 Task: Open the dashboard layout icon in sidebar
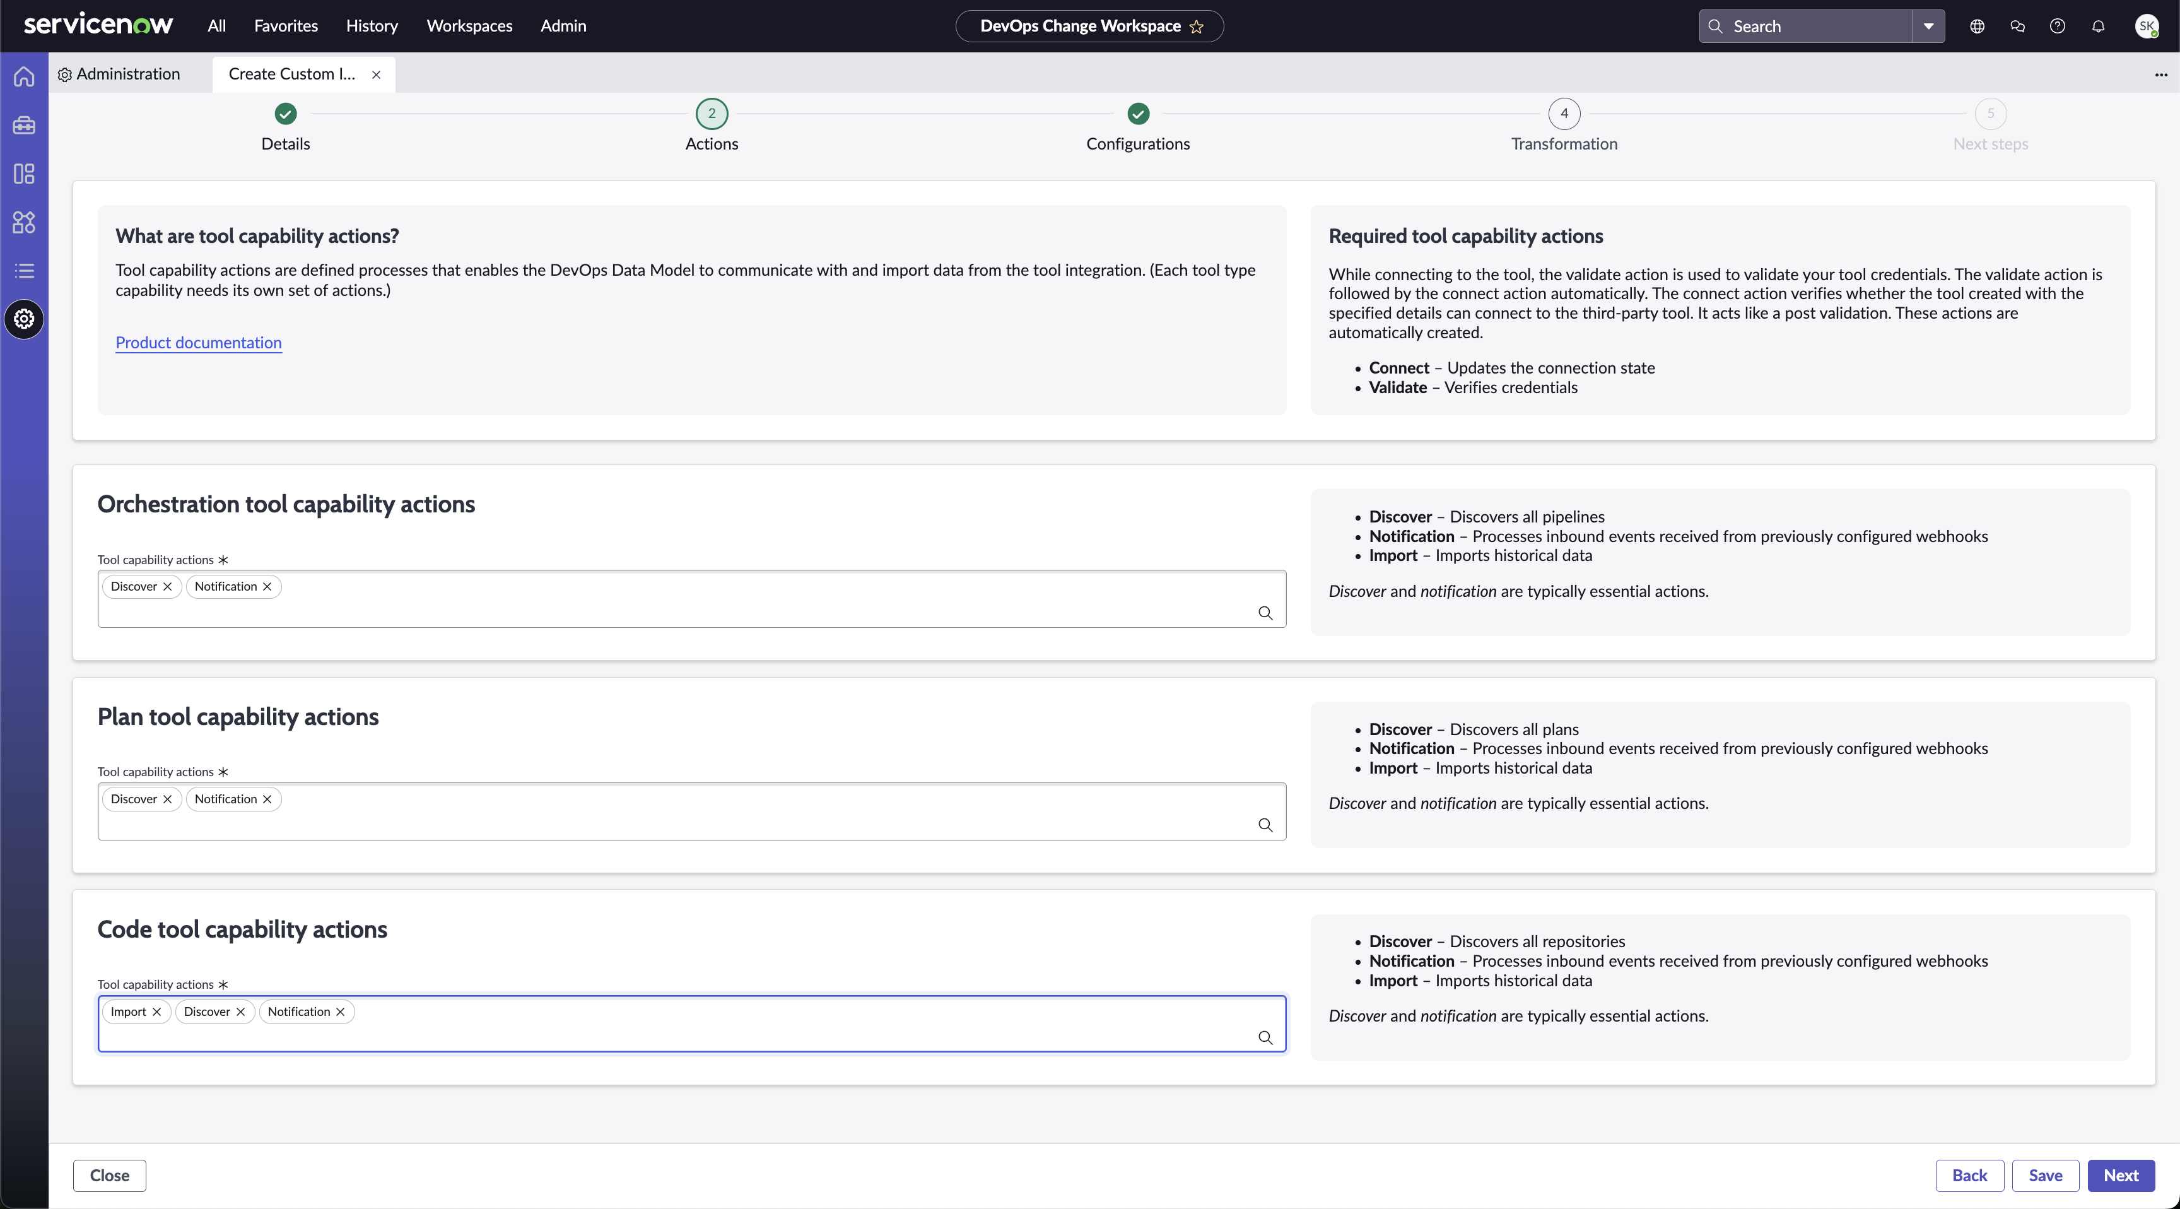click(x=24, y=174)
